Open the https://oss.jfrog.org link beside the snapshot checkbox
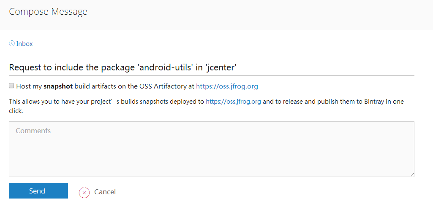 227,86
